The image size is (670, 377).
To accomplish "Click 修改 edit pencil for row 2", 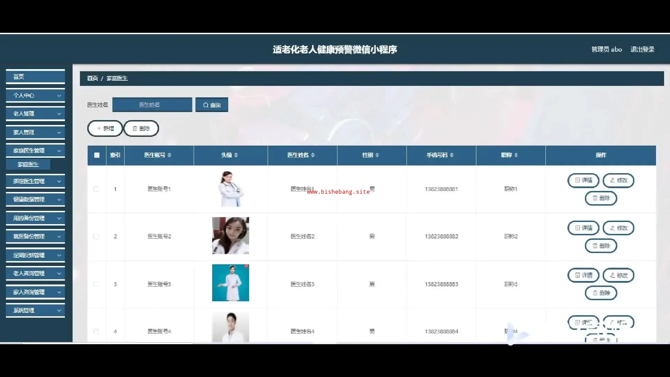I will (618, 228).
